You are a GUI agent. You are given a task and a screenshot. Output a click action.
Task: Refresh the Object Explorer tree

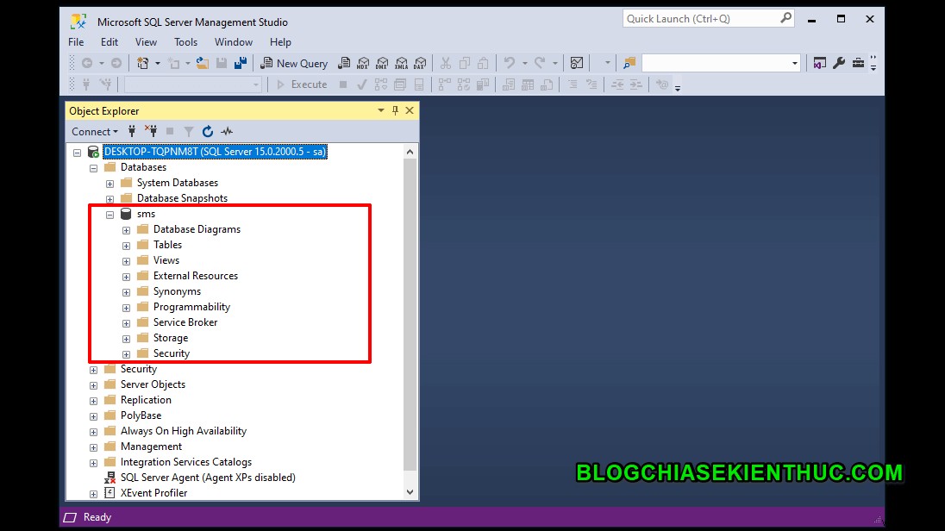(207, 131)
